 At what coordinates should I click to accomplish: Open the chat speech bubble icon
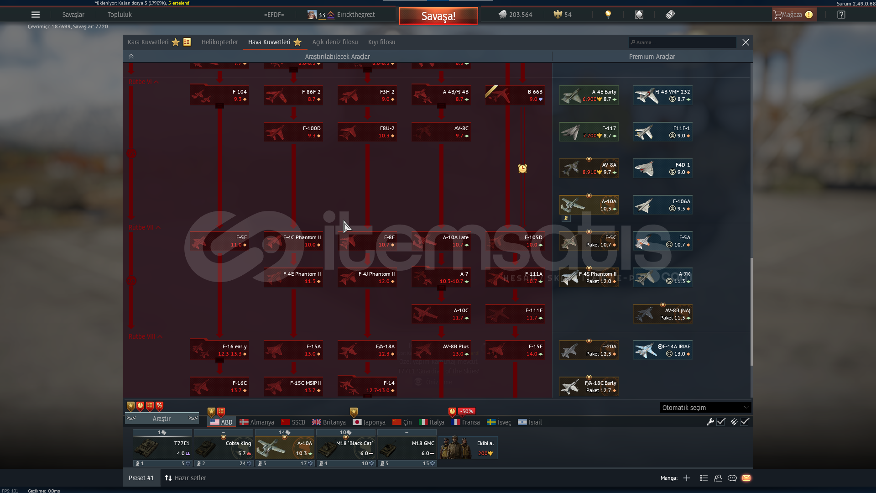(x=732, y=478)
